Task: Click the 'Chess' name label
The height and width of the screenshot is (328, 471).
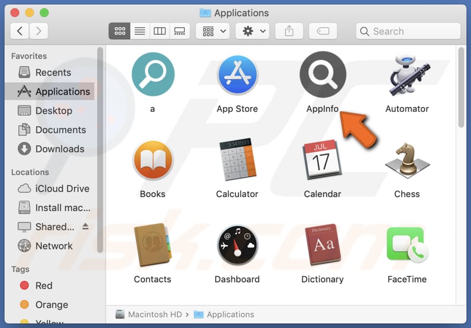Action: coord(407,194)
